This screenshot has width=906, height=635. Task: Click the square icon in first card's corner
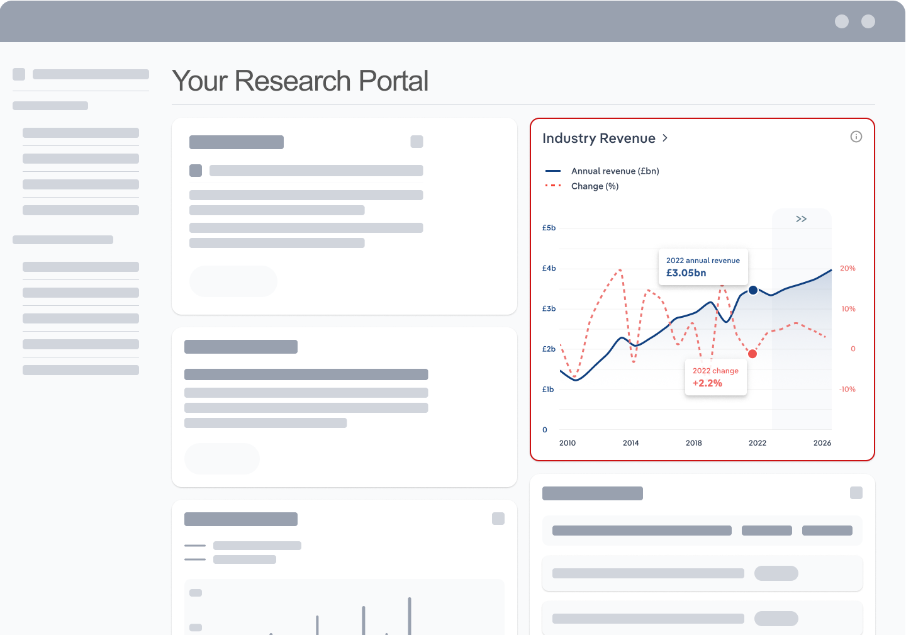[x=417, y=142]
